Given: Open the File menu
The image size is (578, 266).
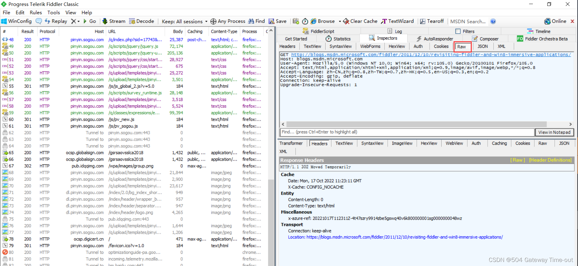Looking at the screenshot, I should 6,13.
